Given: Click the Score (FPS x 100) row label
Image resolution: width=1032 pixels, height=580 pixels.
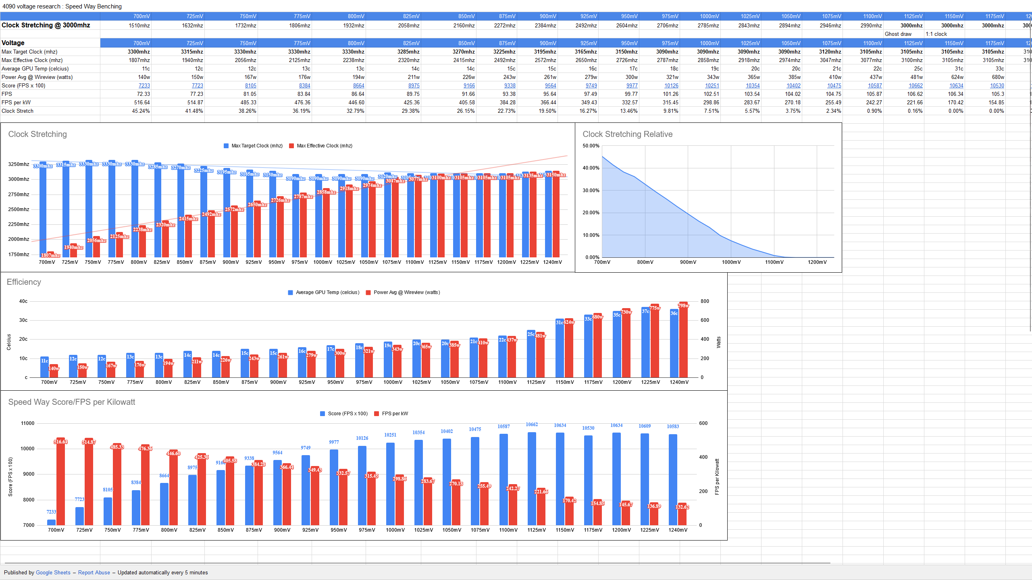Looking at the screenshot, I should 50,85.
